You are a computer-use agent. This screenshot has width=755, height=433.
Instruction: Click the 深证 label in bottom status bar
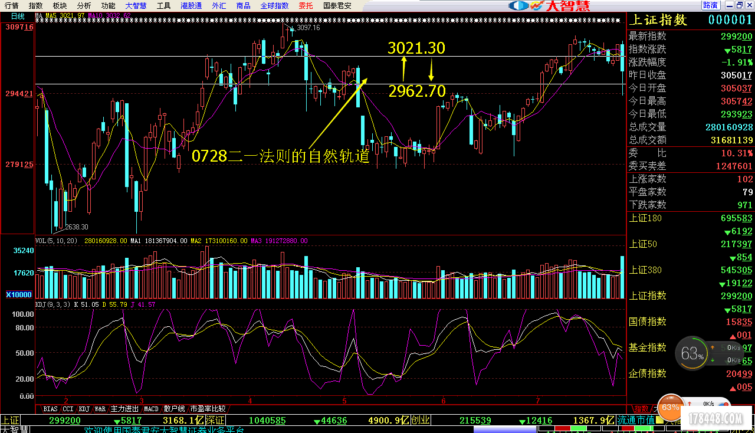[214, 420]
